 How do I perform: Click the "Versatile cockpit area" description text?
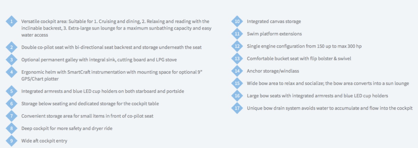pyautogui.click(x=116, y=28)
